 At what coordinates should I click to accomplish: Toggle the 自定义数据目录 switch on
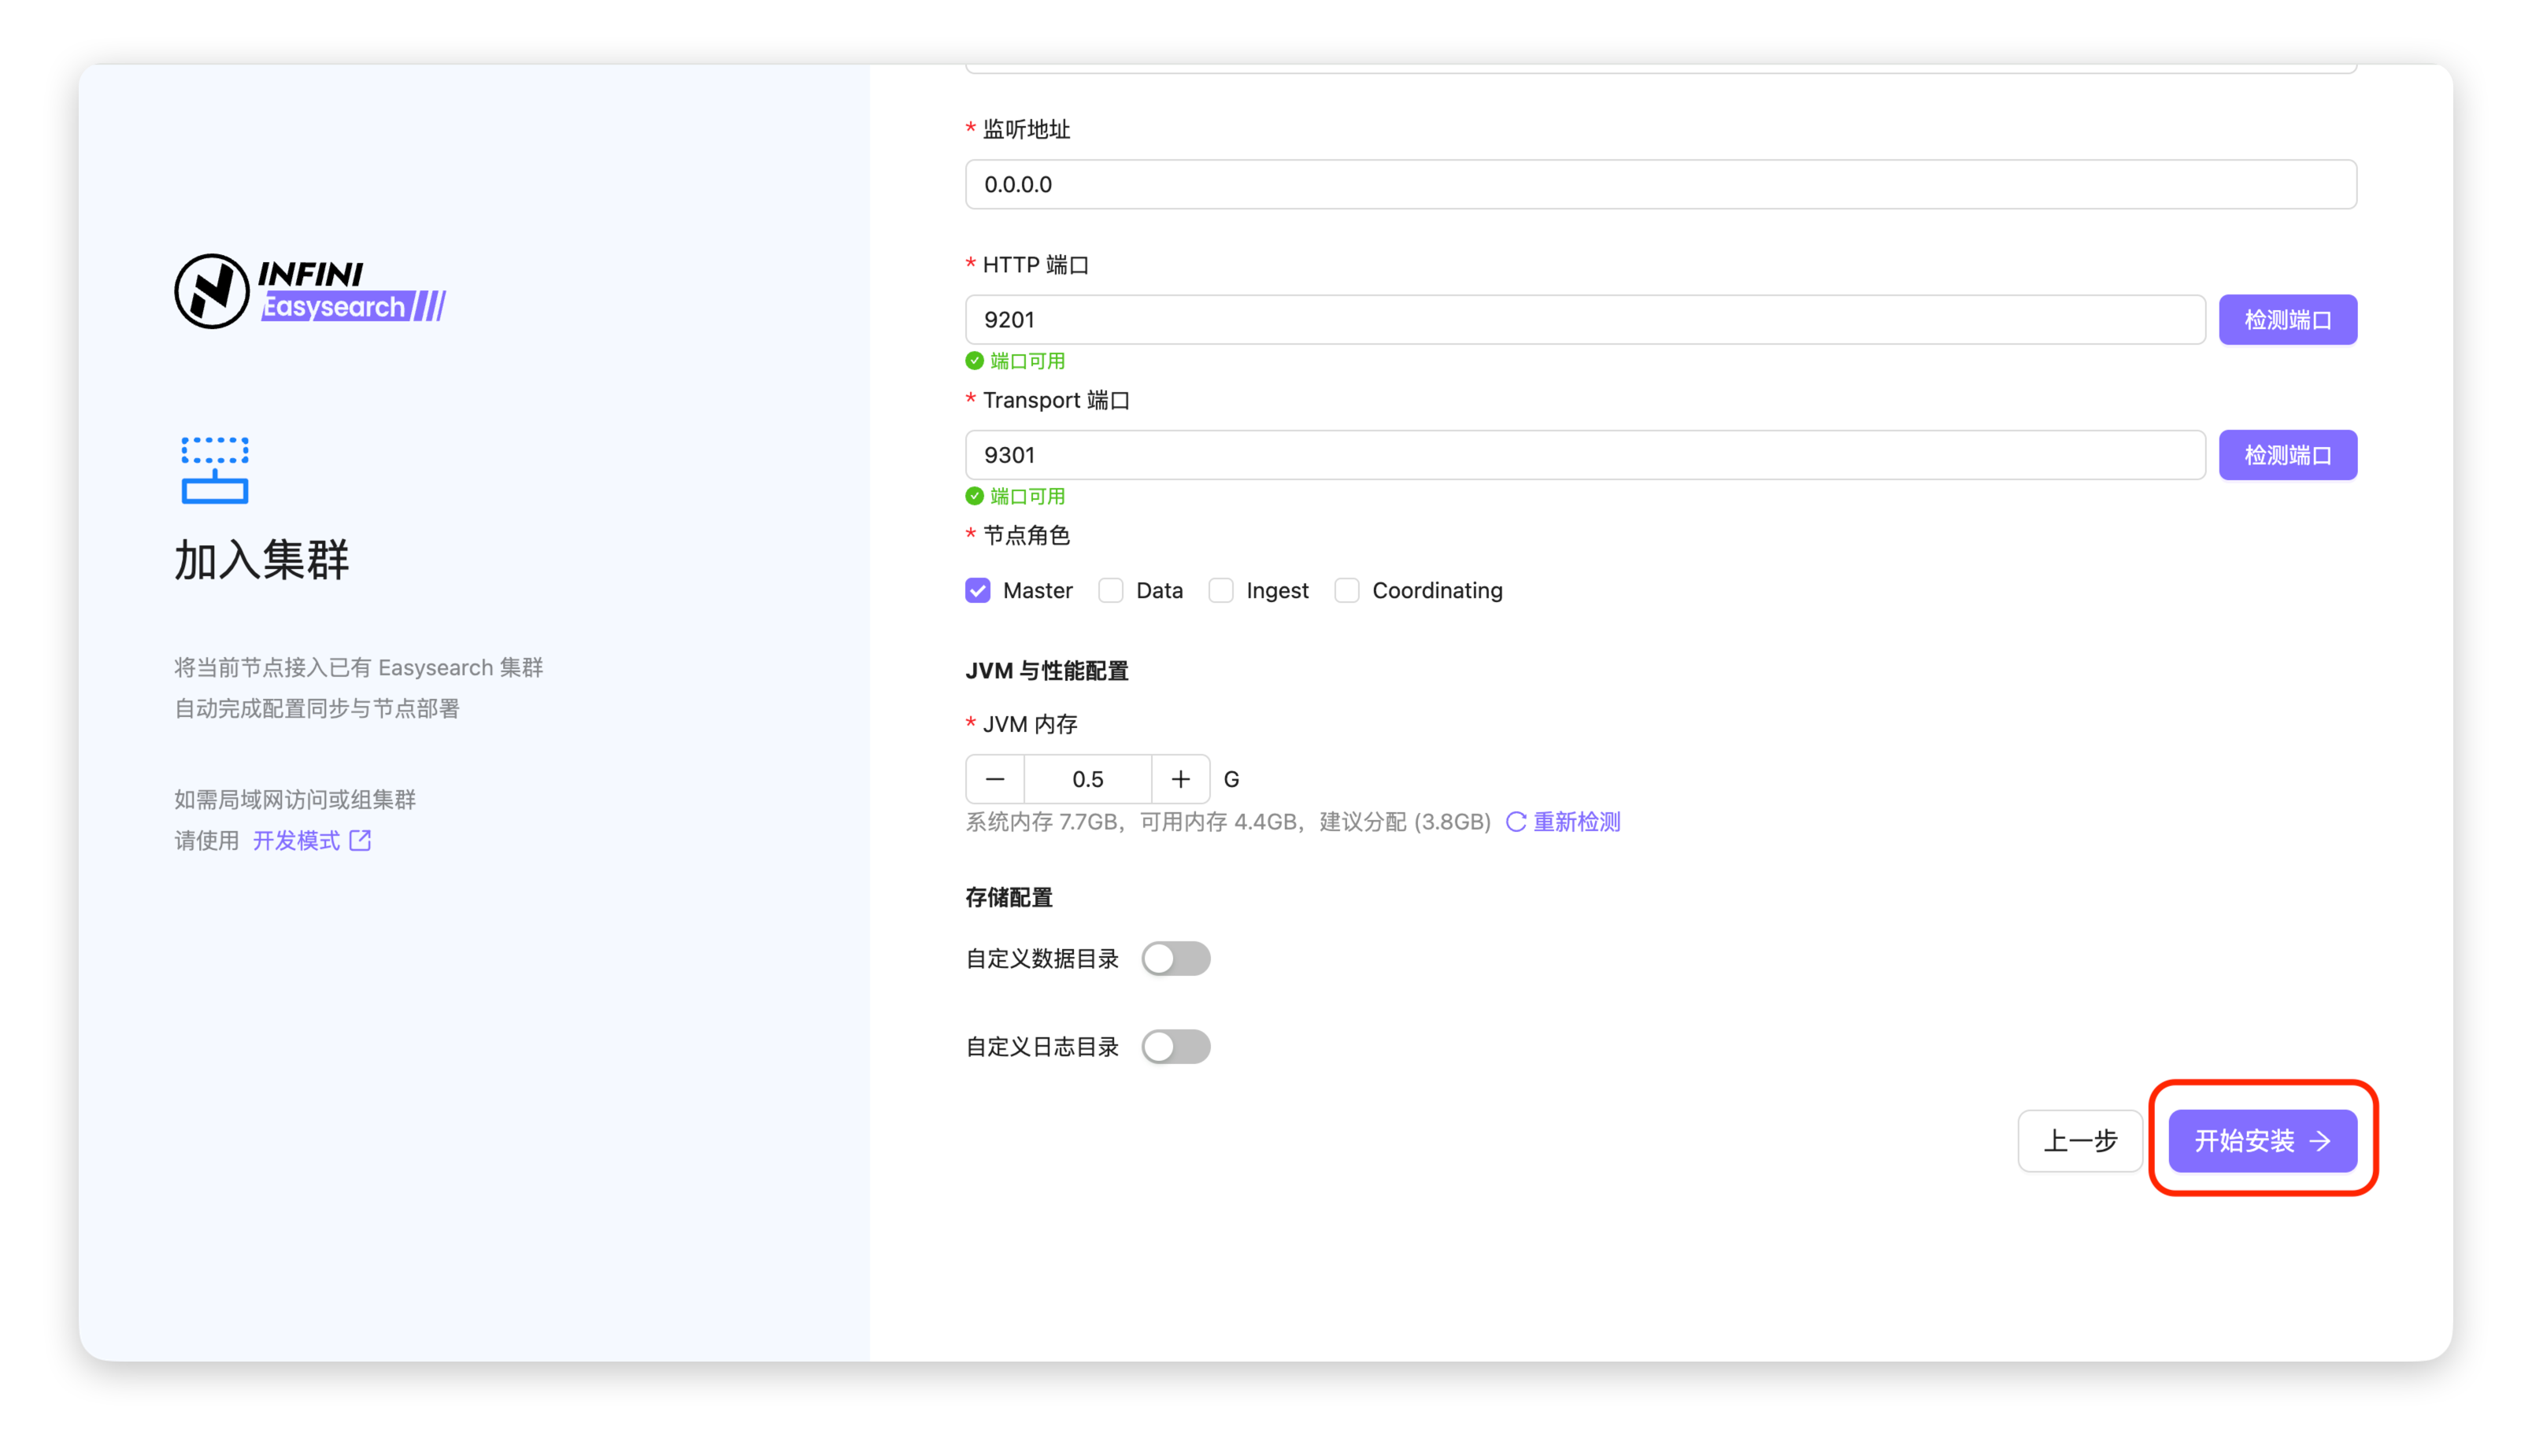(x=1175, y=959)
